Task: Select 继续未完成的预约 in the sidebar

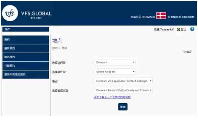Action: [25, 74]
